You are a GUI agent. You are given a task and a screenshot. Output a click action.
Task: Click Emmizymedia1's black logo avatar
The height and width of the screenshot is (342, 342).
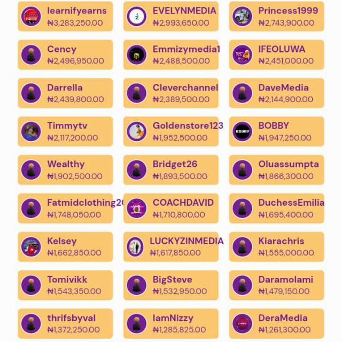pos(137,55)
